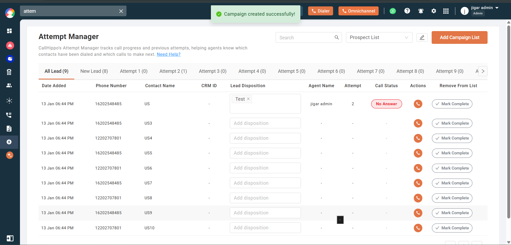Click the 'Campaign created successfully!' notification
Viewport: 511px width, 245px height.
[x=256, y=14]
